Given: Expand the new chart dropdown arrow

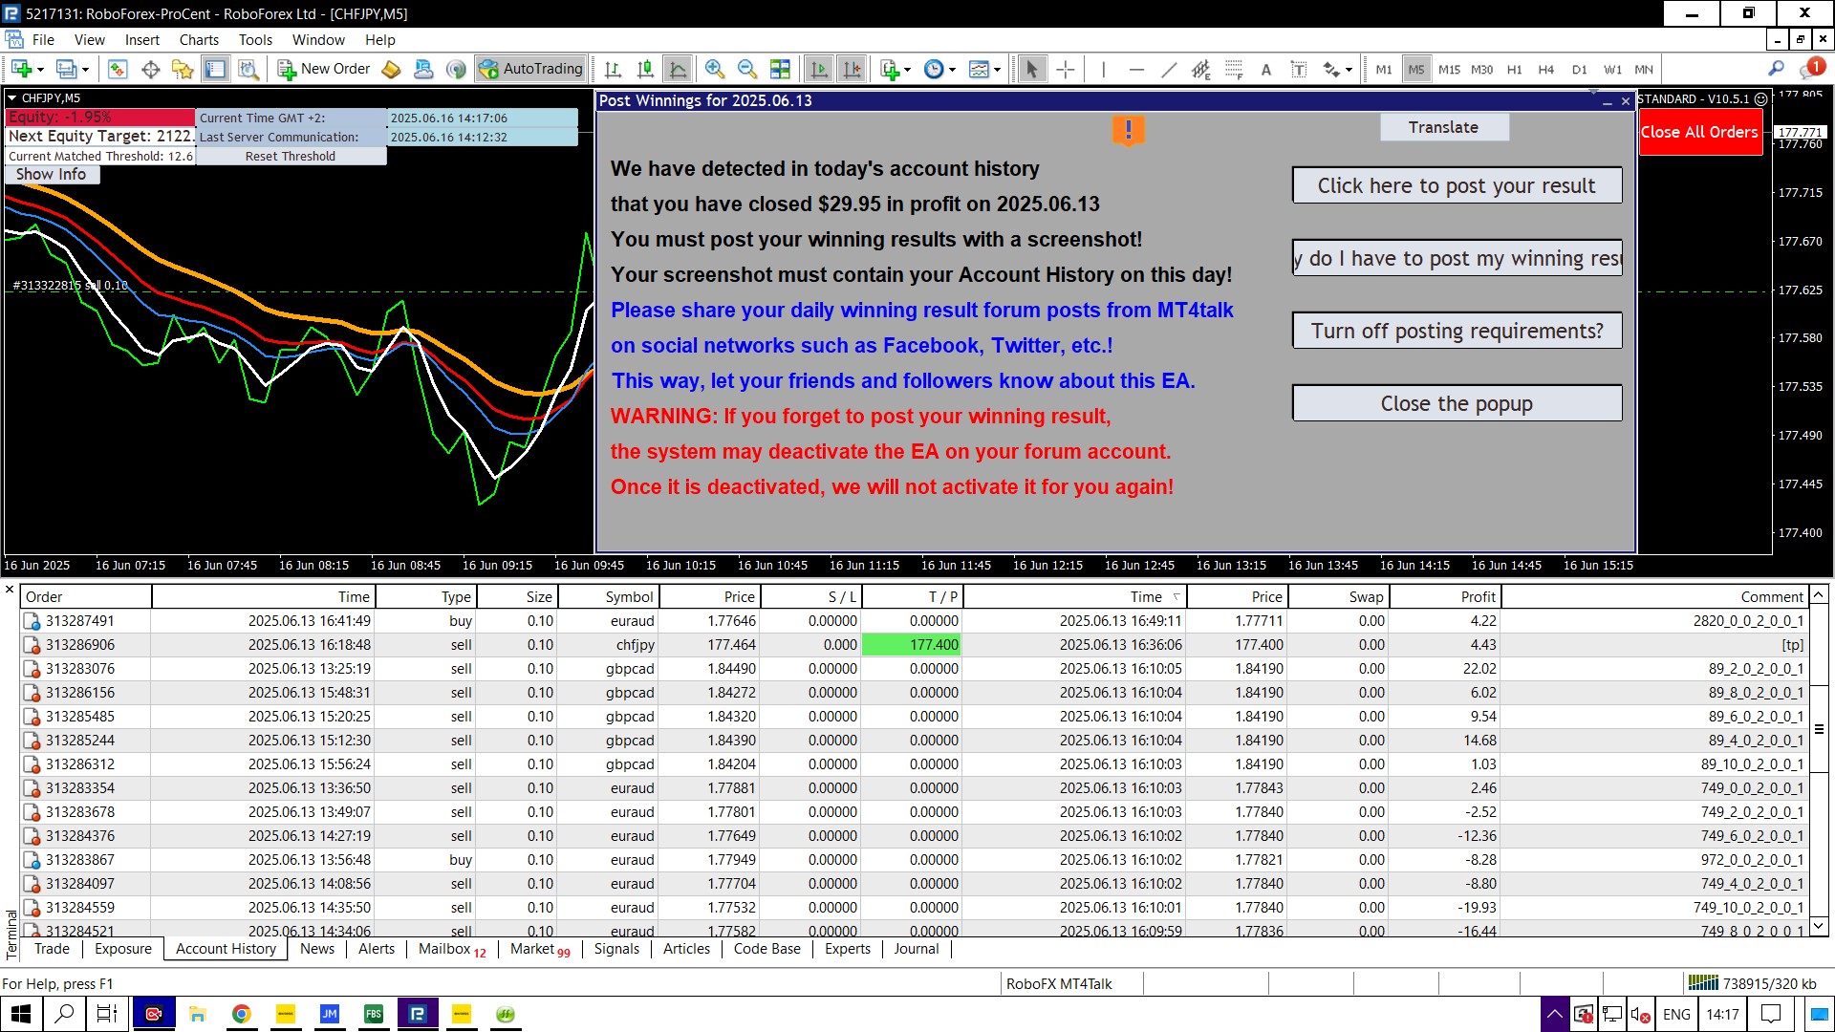Looking at the screenshot, I should pyautogui.click(x=41, y=69).
